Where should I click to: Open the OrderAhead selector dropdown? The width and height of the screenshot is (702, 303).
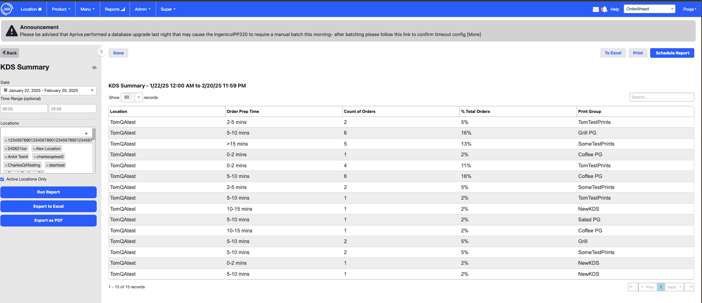click(649, 9)
